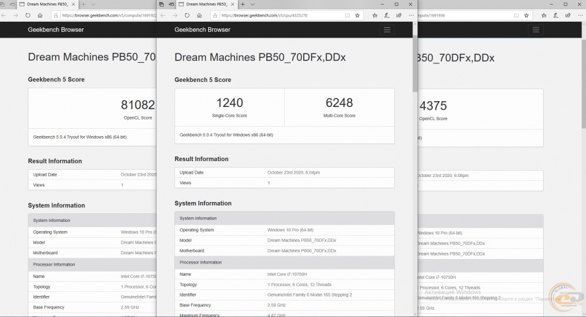This screenshot has height=317, width=586.
Task: Open the Settings and more menu, right window
Action: coord(580,15)
